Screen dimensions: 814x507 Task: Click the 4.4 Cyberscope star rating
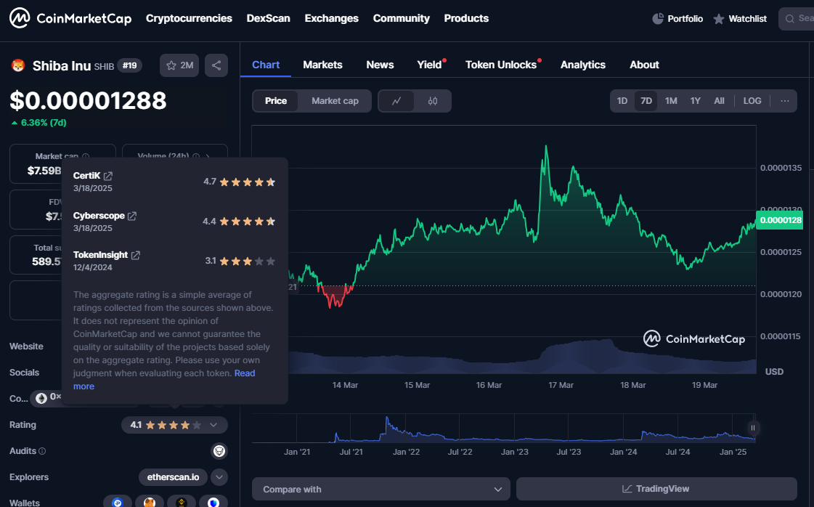click(239, 222)
